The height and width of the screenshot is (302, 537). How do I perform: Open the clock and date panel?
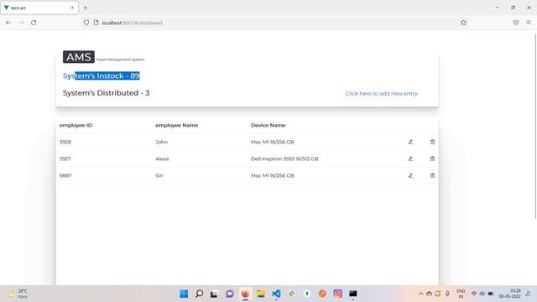coord(510,294)
